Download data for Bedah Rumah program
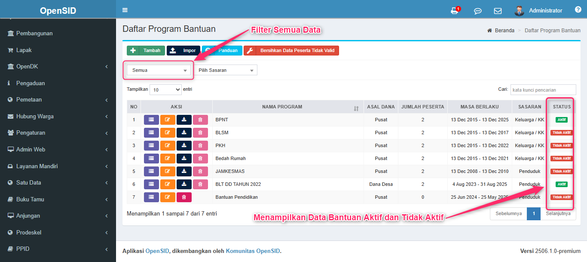The width and height of the screenshot is (587, 262). coord(184,158)
